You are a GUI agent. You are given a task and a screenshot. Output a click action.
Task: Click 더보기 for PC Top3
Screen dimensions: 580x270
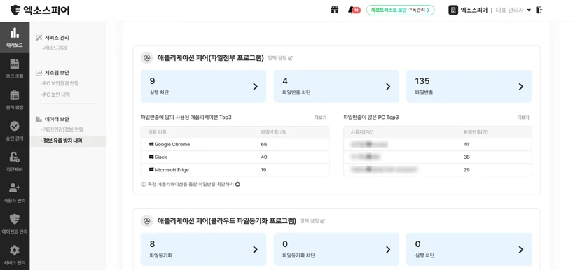(x=523, y=118)
